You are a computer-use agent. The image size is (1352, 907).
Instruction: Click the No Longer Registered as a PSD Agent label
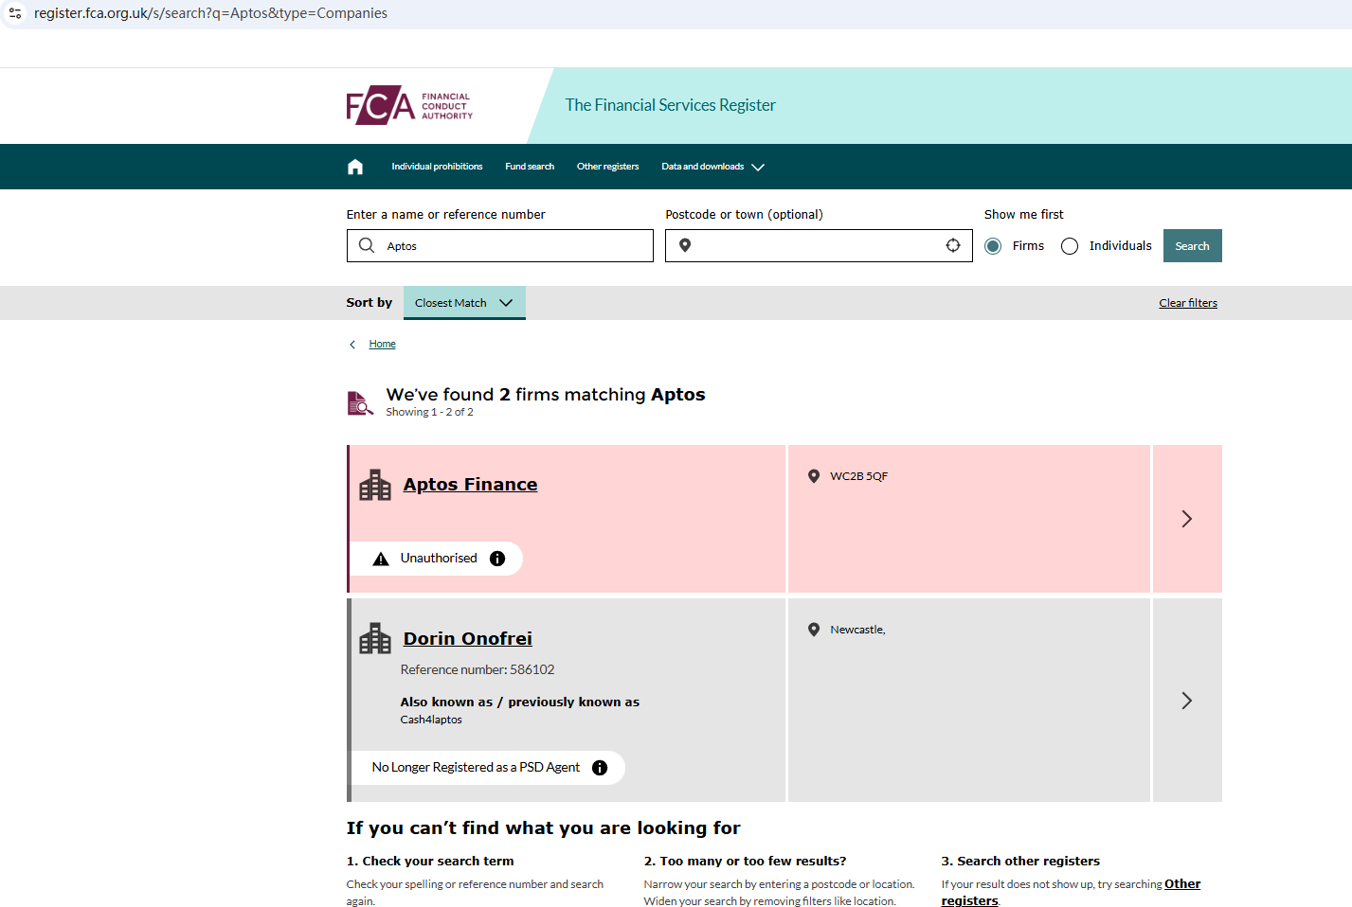pyautogui.click(x=476, y=768)
